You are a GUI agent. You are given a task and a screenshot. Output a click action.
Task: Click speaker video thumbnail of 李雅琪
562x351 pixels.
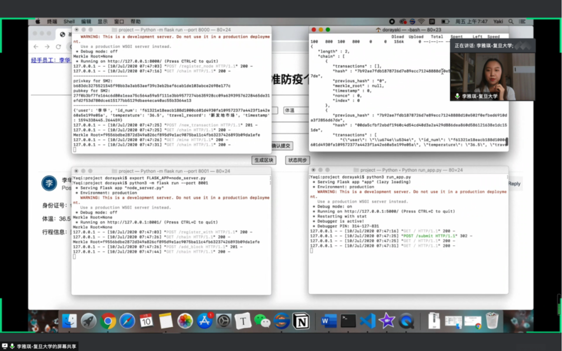(493, 77)
